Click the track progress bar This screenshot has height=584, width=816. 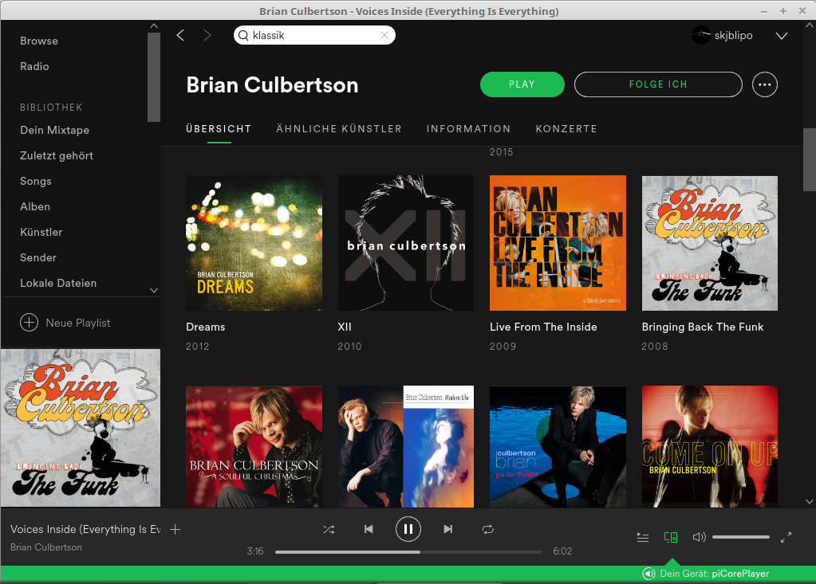pyautogui.click(x=408, y=552)
